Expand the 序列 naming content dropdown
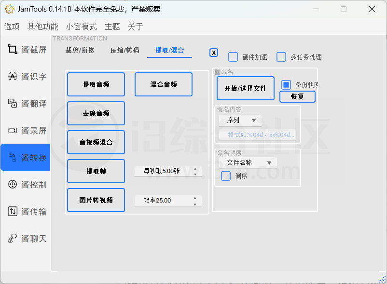This screenshot has height=284, width=387. 240,121
